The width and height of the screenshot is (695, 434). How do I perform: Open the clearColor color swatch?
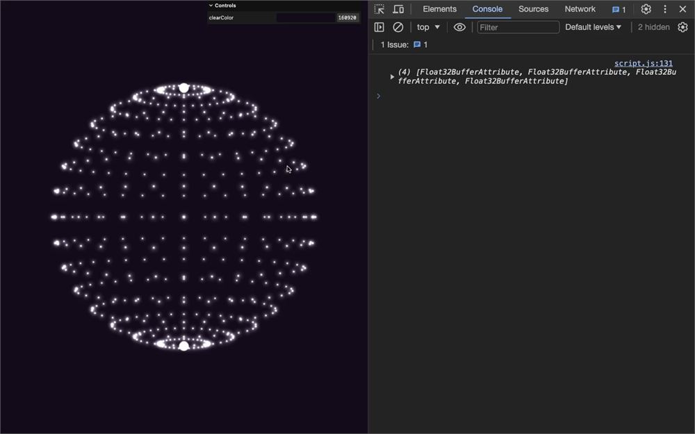[306, 18]
